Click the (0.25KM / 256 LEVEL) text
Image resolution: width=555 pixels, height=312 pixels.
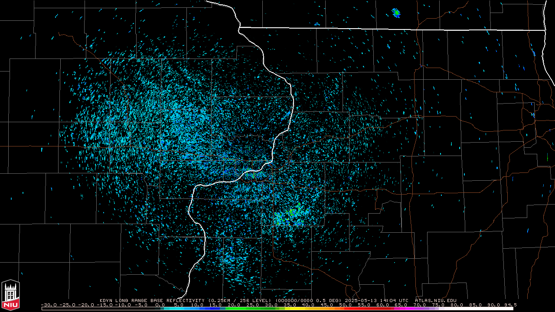coord(239,300)
